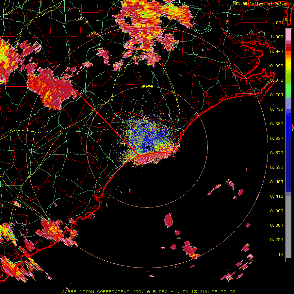
Task: Click the 100 NMI range ring label
Action: (147, 26)
